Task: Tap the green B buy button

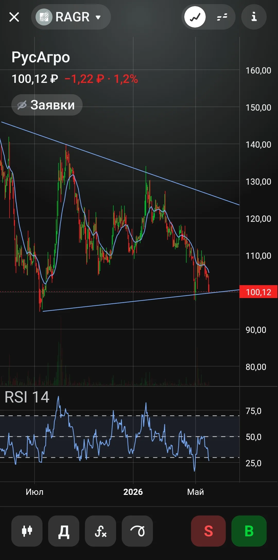Action: click(249, 531)
